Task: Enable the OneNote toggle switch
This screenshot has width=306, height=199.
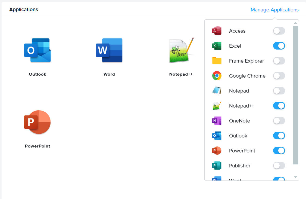Action: [279, 121]
